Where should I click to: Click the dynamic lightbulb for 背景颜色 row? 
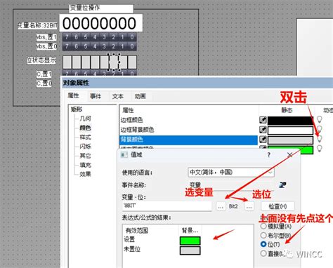point(320,139)
